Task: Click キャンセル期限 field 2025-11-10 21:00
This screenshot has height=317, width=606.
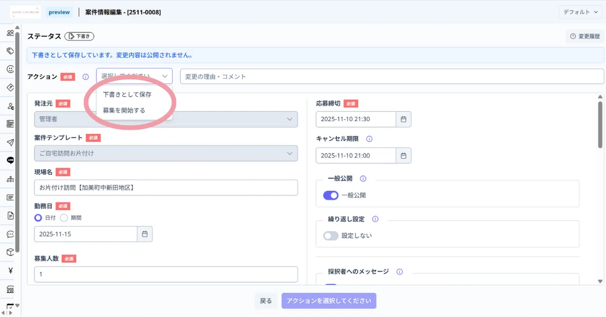Action: (356, 155)
